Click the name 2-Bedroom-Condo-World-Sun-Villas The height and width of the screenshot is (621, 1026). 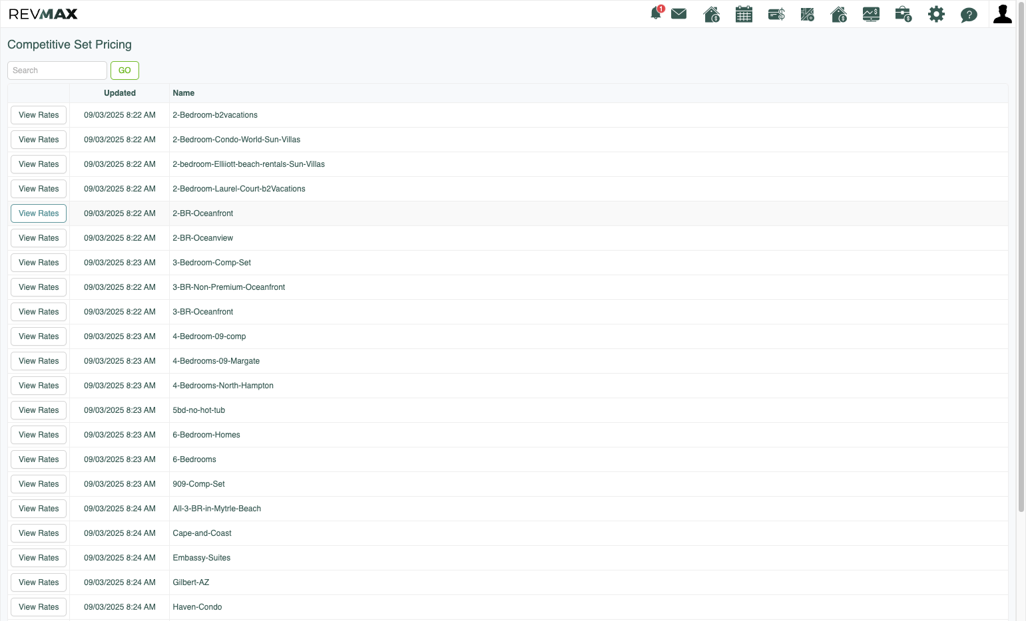click(x=236, y=140)
